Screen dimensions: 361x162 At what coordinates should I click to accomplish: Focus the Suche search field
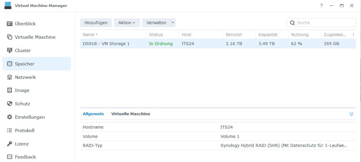tap(321, 23)
